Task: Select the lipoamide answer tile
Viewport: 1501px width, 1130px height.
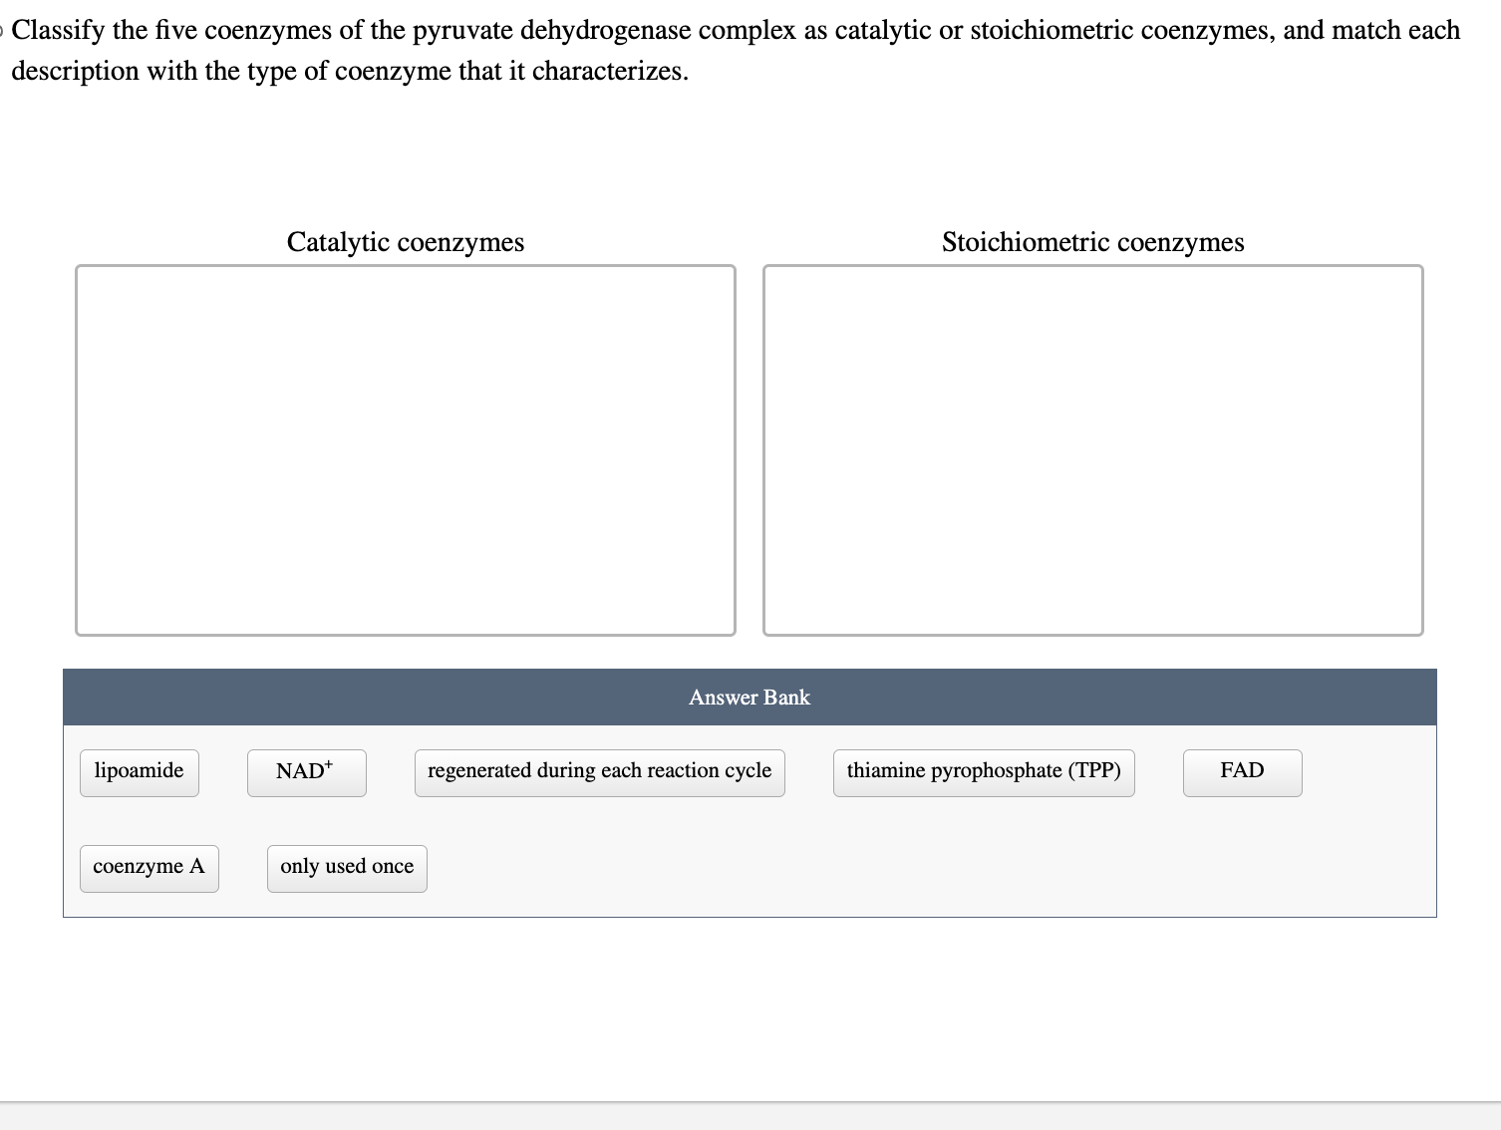Action: pyautogui.click(x=139, y=771)
